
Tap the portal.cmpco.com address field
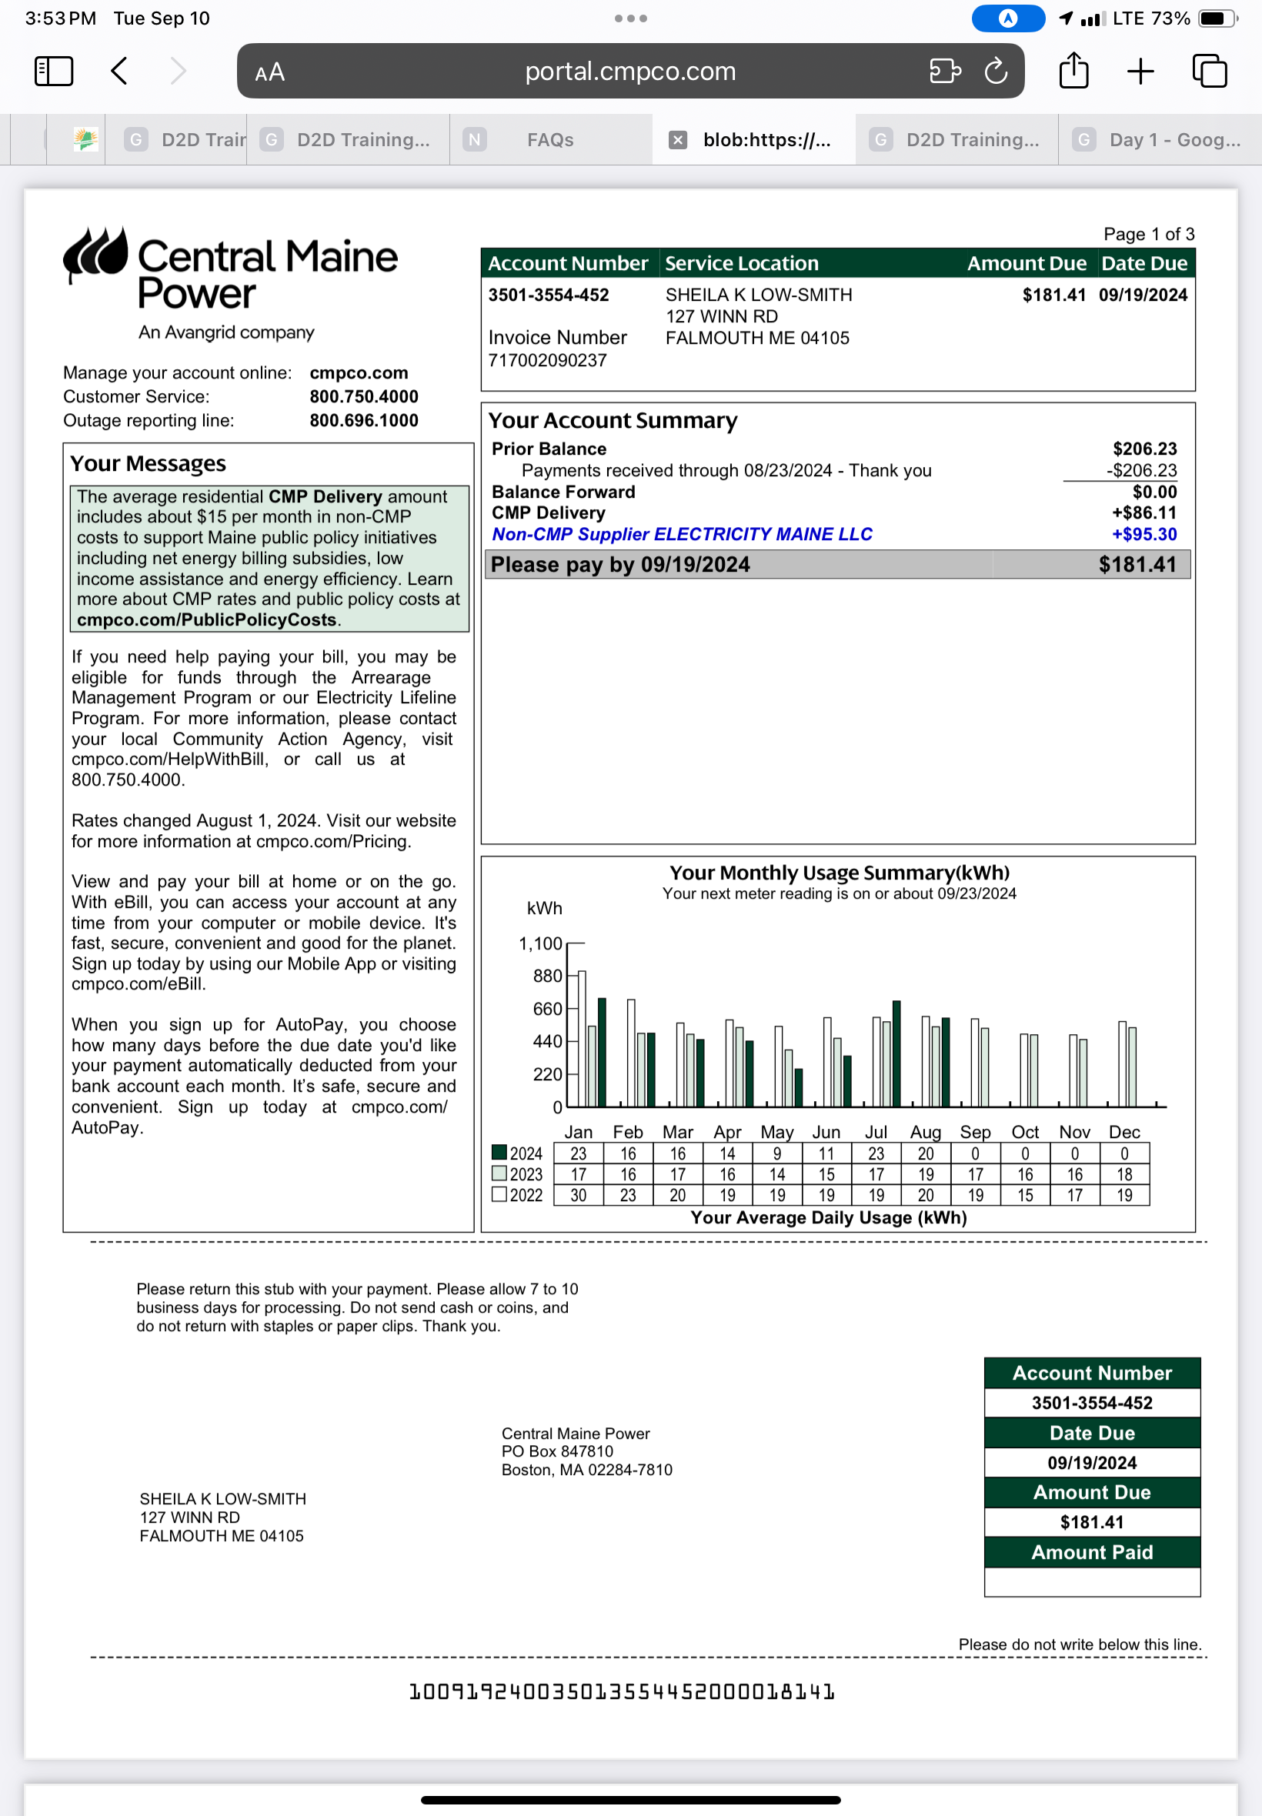pos(629,71)
